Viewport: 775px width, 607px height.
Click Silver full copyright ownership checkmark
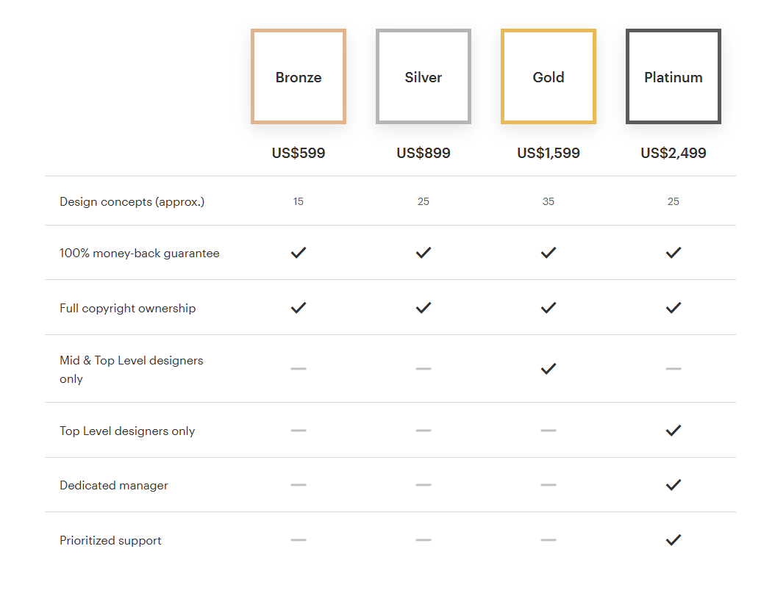coord(424,308)
